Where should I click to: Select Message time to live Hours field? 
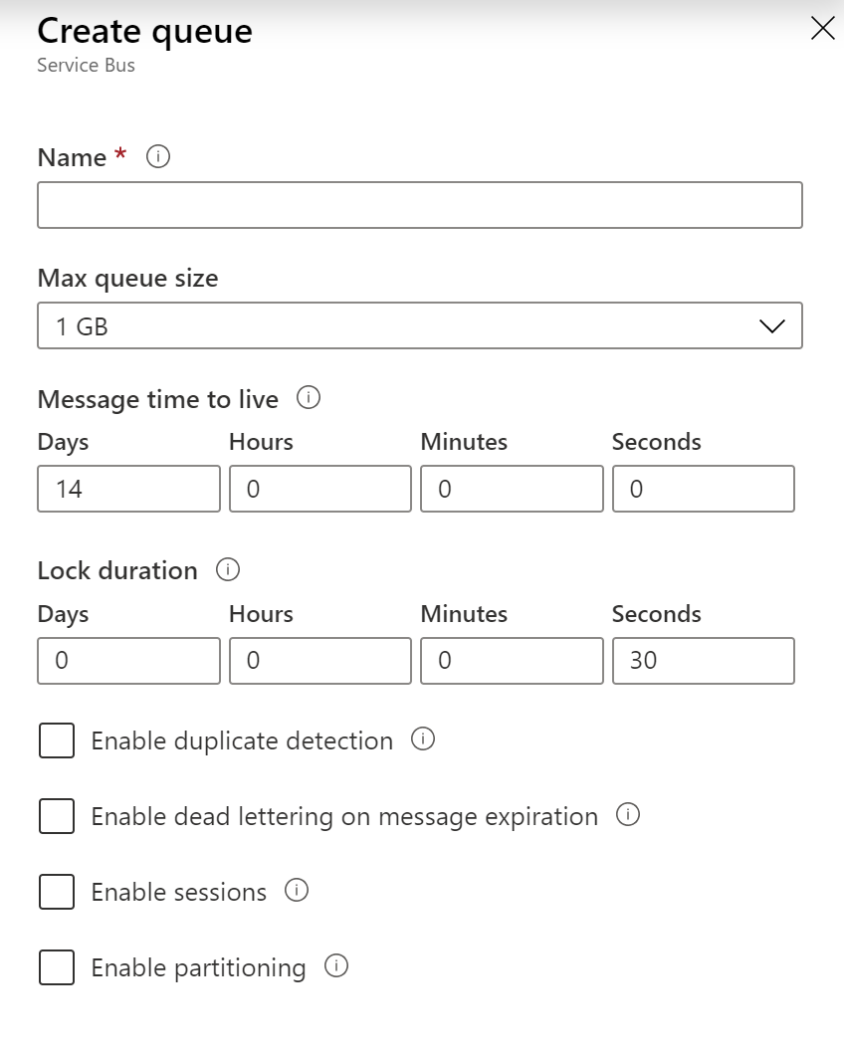(x=319, y=489)
